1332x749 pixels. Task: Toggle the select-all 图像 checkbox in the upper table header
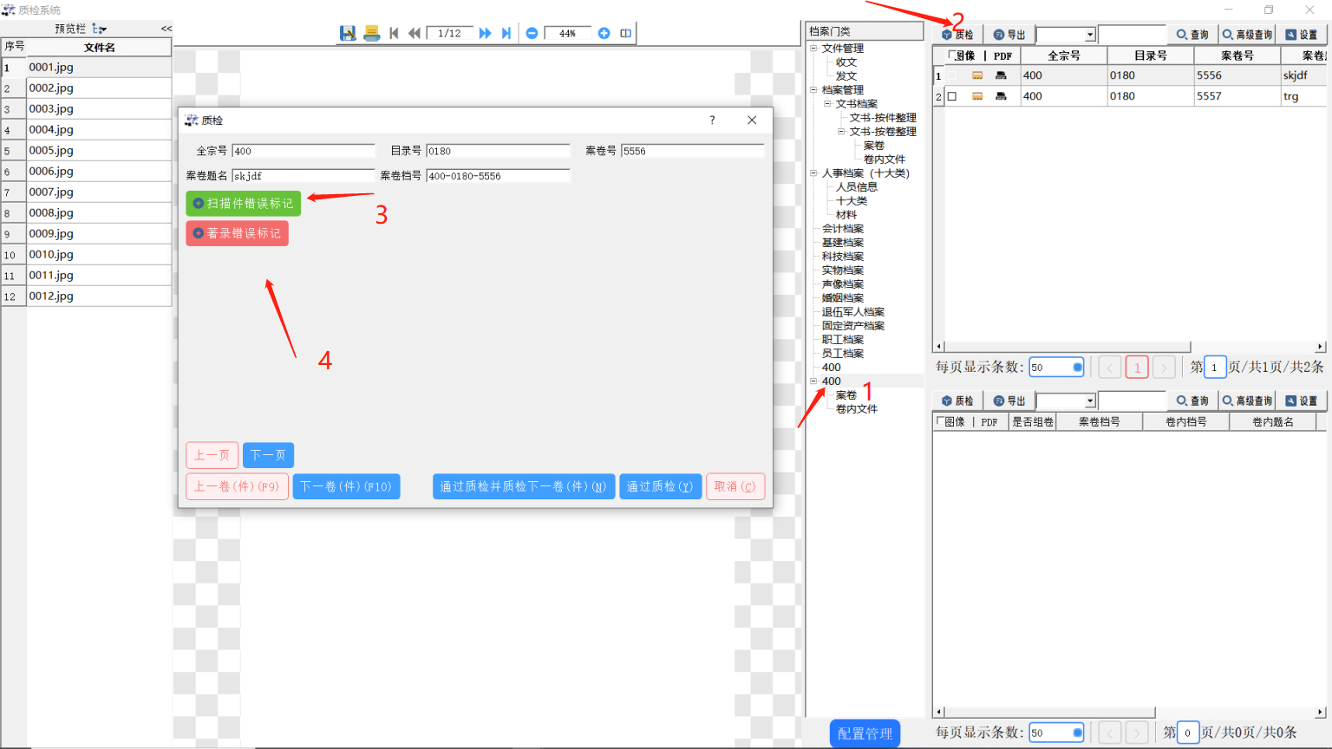click(952, 55)
